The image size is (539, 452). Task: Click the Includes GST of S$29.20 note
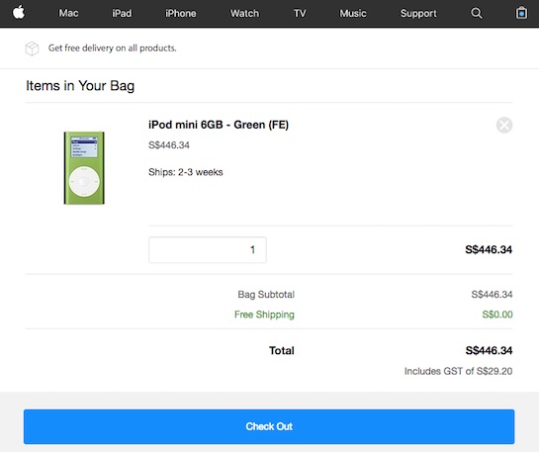coord(458,371)
